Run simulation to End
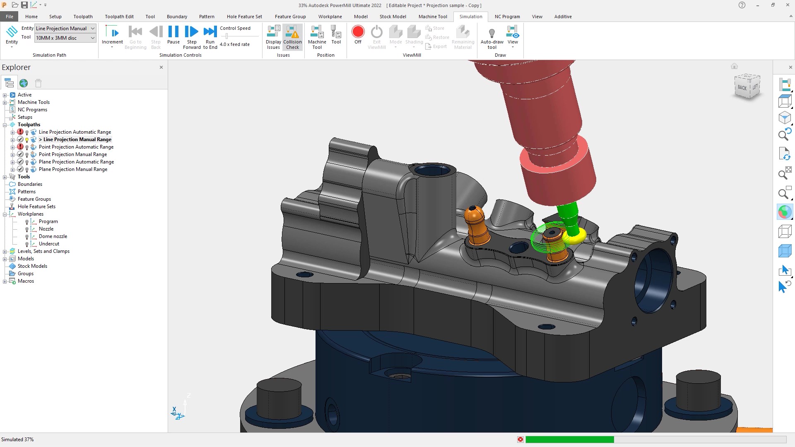The width and height of the screenshot is (795, 447). click(x=210, y=37)
